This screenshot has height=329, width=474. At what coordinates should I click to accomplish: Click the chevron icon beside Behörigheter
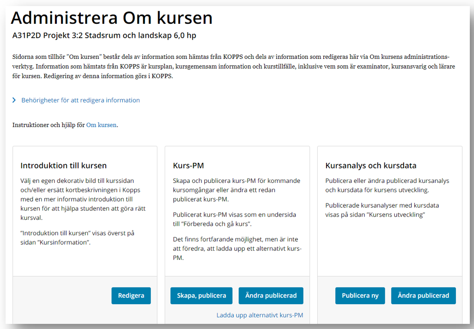pyautogui.click(x=14, y=100)
